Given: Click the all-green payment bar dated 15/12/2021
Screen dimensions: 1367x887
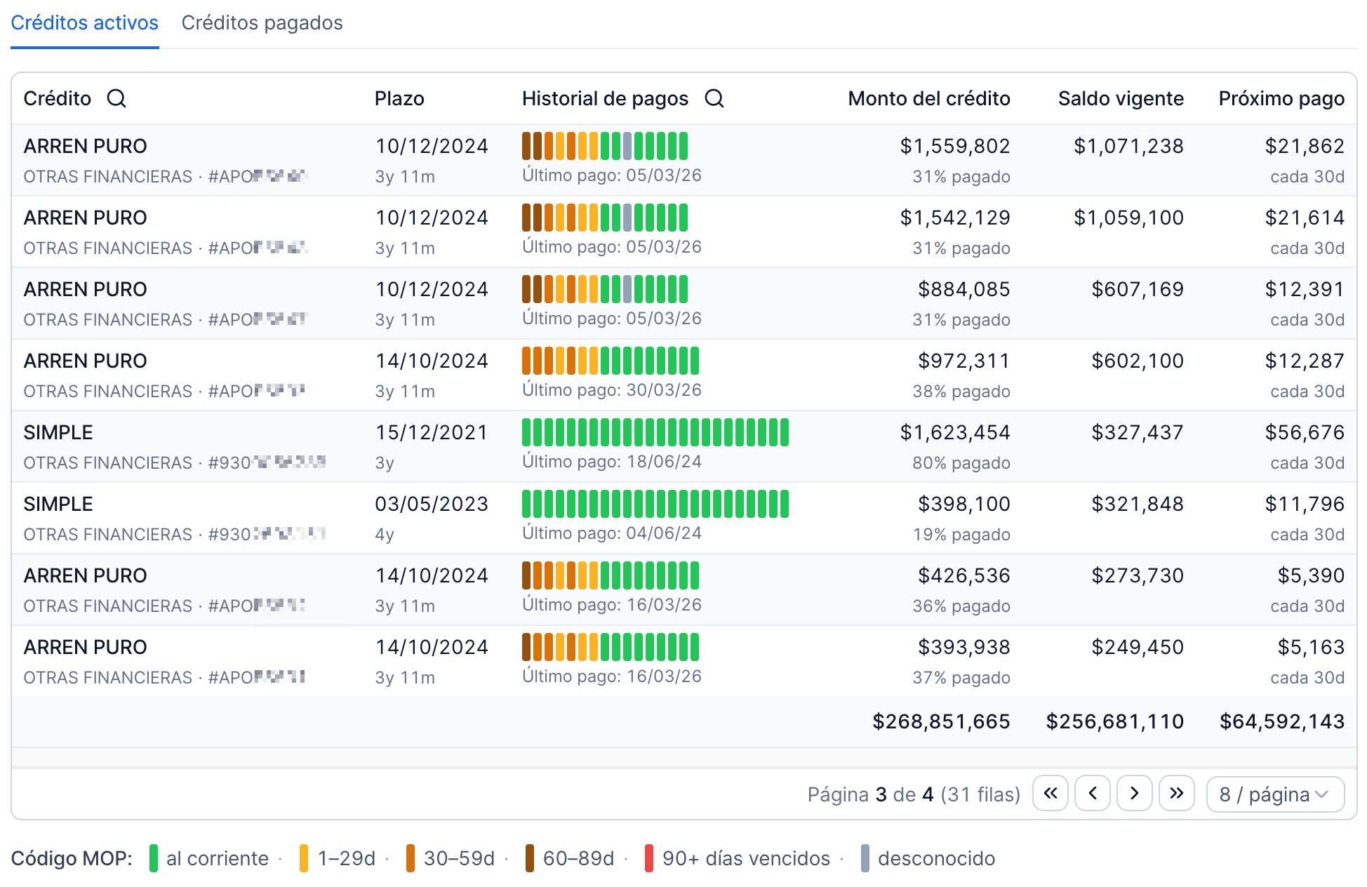Looking at the screenshot, I should pos(655,432).
